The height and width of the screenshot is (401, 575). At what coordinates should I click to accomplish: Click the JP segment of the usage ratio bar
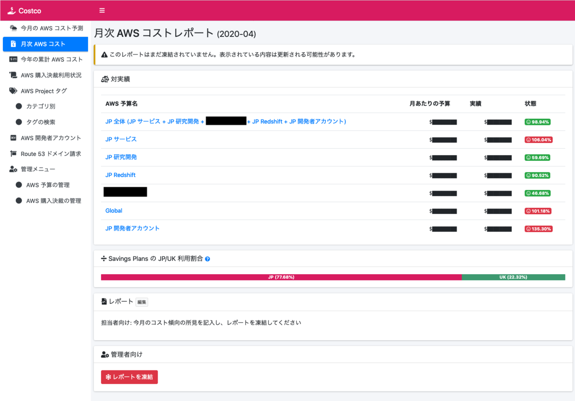281,277
